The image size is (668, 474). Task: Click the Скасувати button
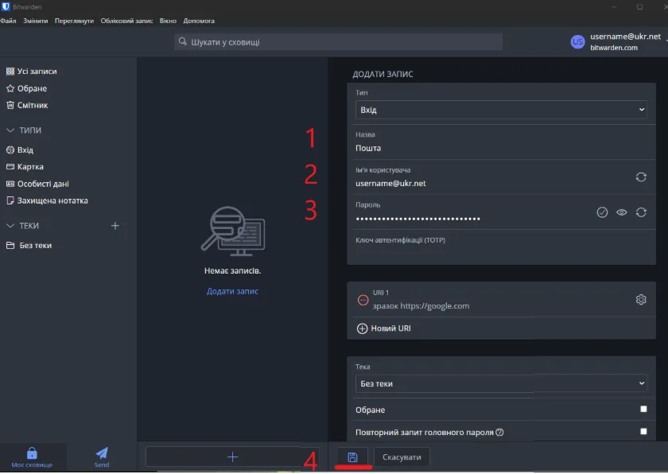click(x=402, y=457)
